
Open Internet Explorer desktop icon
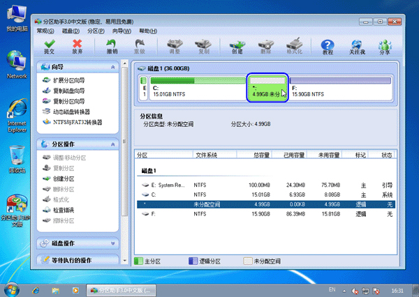[16, 116]
